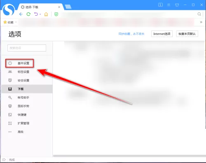Expand the 收藏 favorites dropdown arrow
Viewport: 206px width, 163px height.
point(16,22)
